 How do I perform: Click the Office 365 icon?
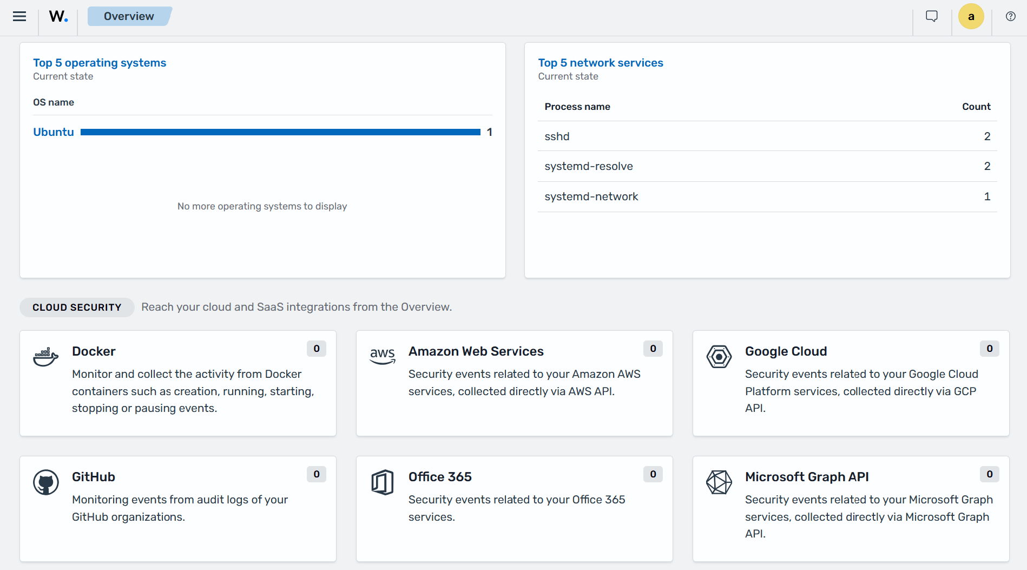point(383,482)
